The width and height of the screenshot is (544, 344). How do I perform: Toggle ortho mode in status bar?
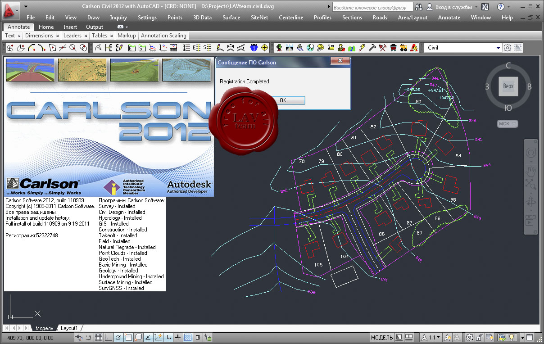pyautogui.click(x=109, y=337)
